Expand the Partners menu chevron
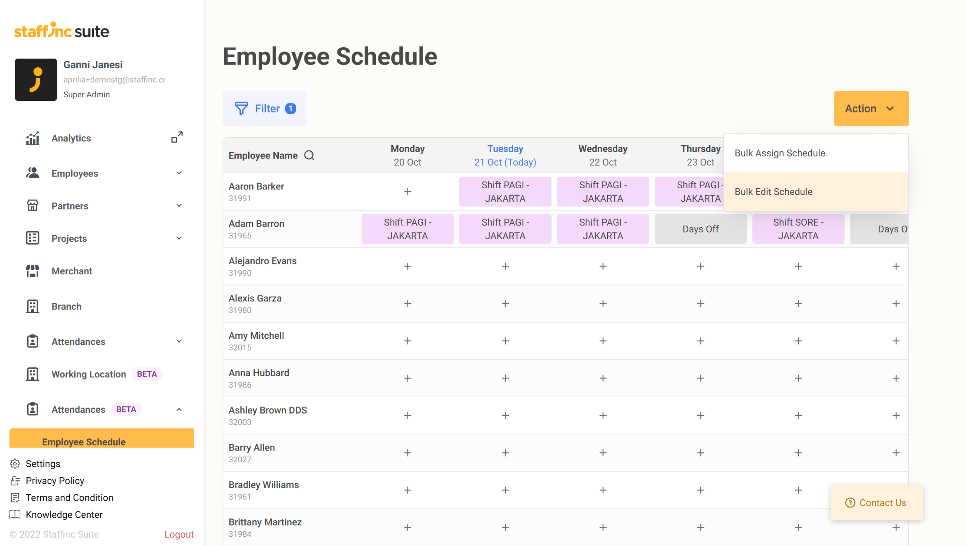The width and height of the screenshot is (966, 546). (x=179, y=206)
